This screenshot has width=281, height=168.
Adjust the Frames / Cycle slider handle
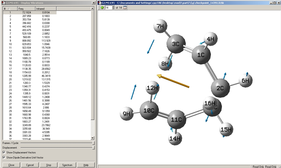tap(93, 143)
